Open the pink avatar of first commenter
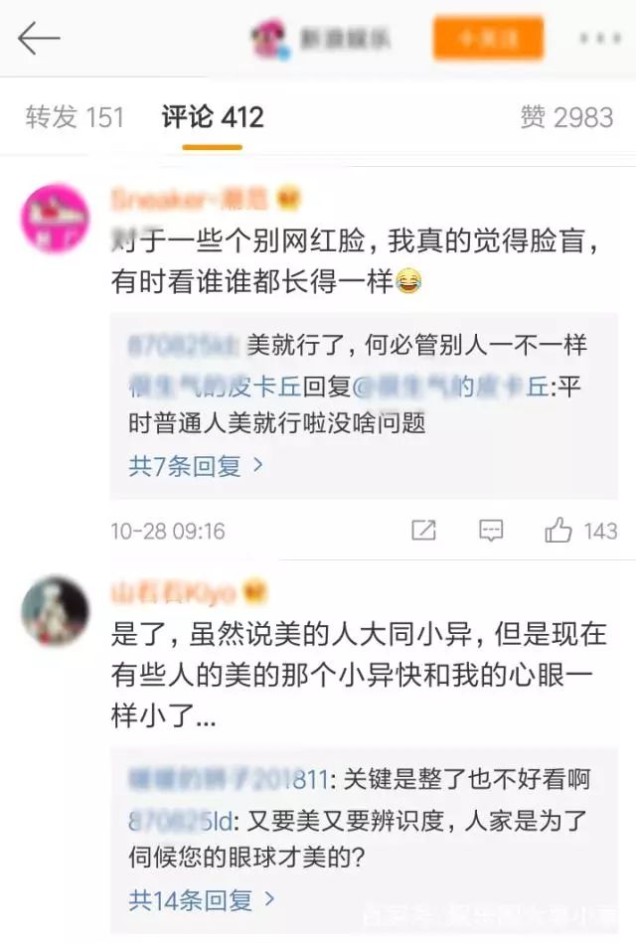This screenshot has width=636, height=943. click(55, 219)
